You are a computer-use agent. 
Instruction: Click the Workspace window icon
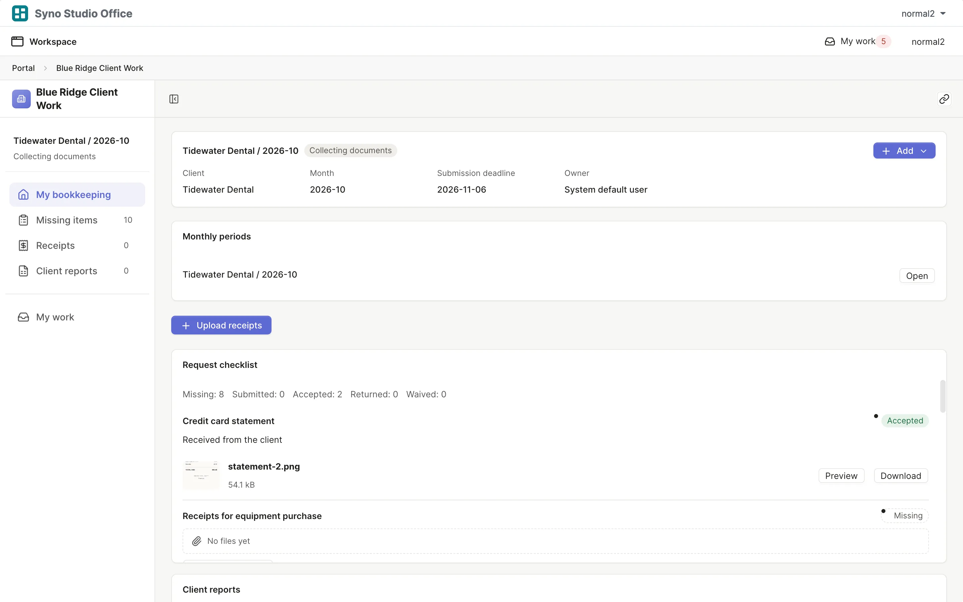pos(17,41)
